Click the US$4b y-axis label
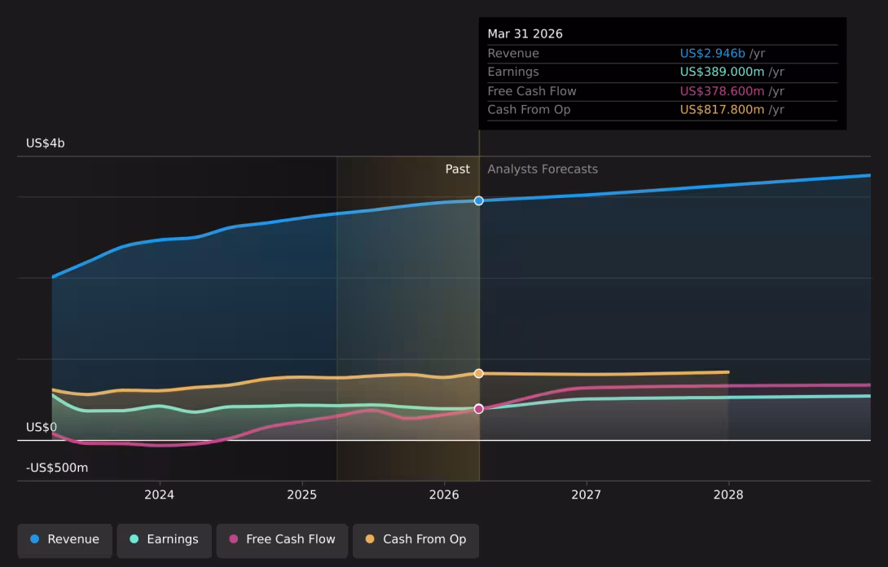 [46, 143]
